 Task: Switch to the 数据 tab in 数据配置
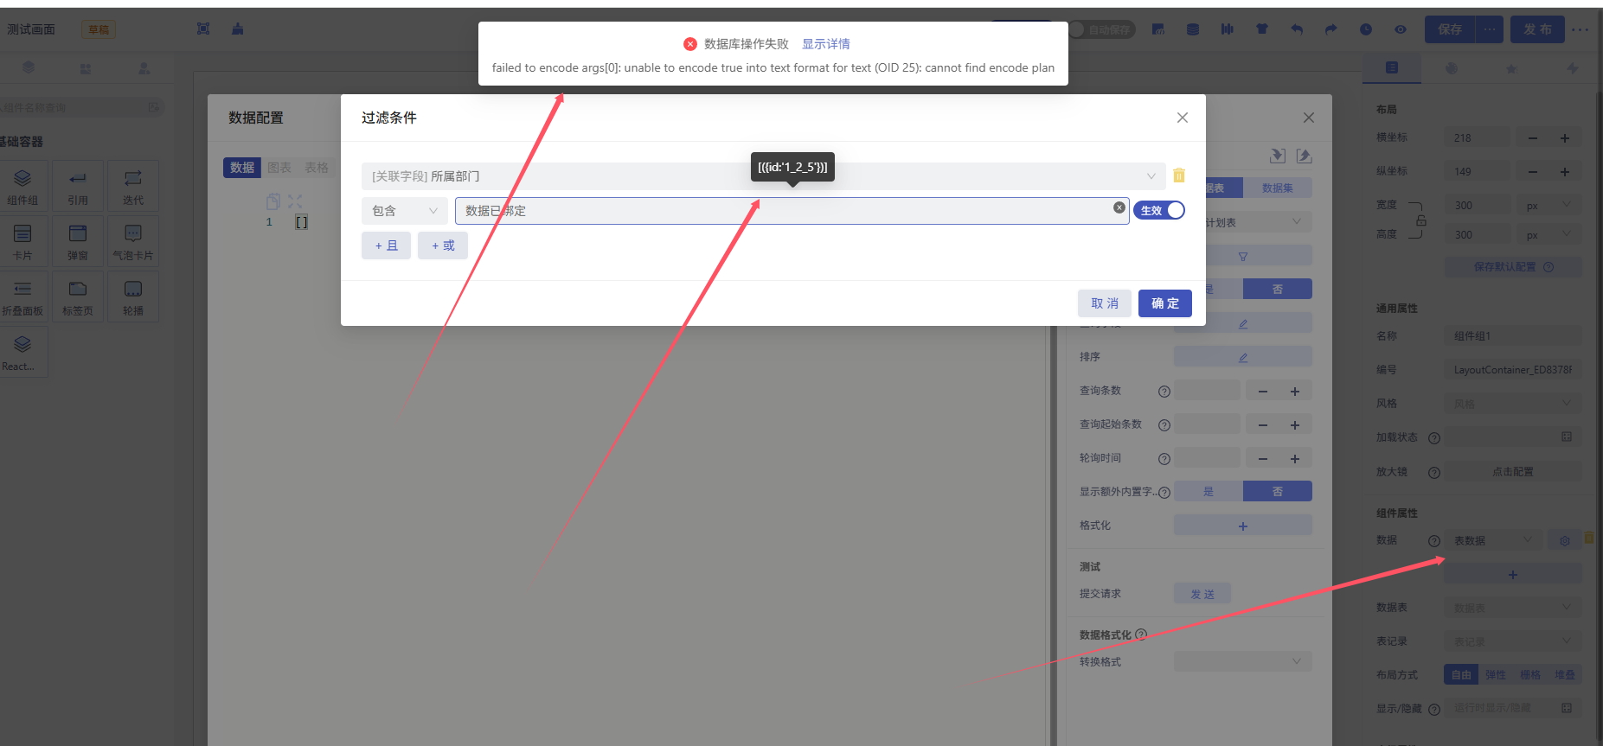pyautogui.click(x=242, y=168)
